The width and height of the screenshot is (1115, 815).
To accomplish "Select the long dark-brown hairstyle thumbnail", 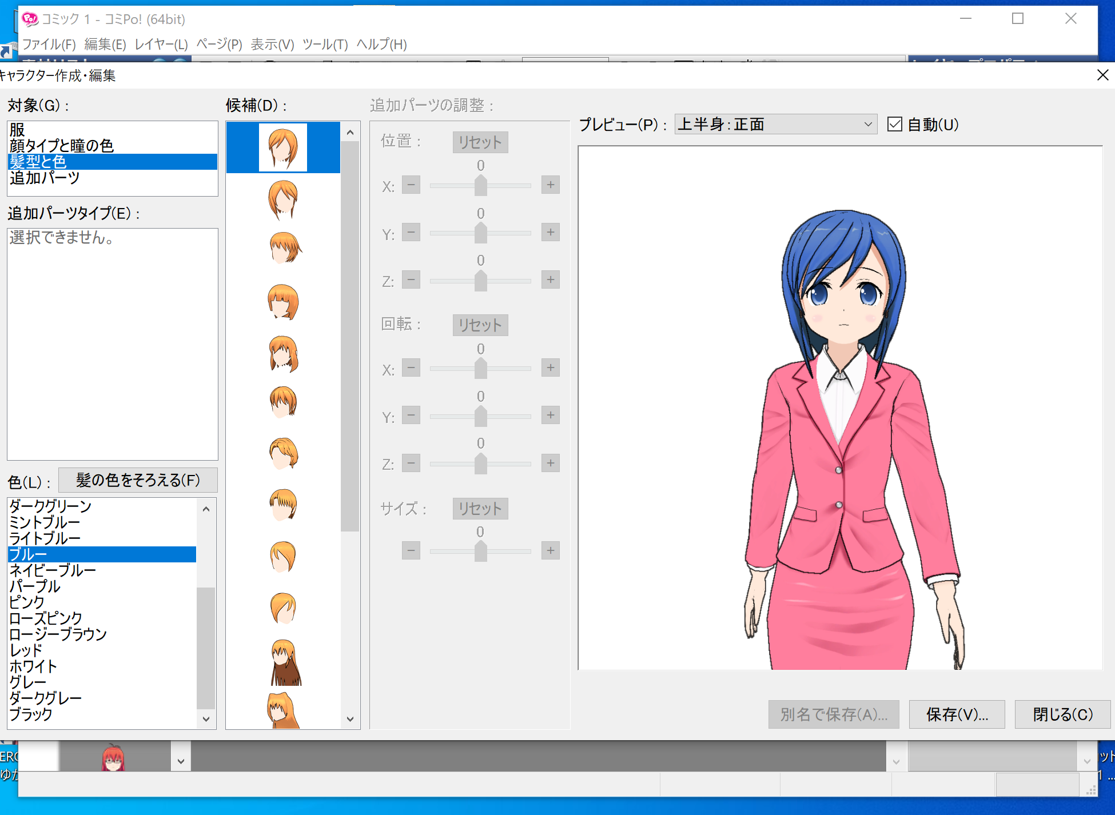I will pos(284,662).
